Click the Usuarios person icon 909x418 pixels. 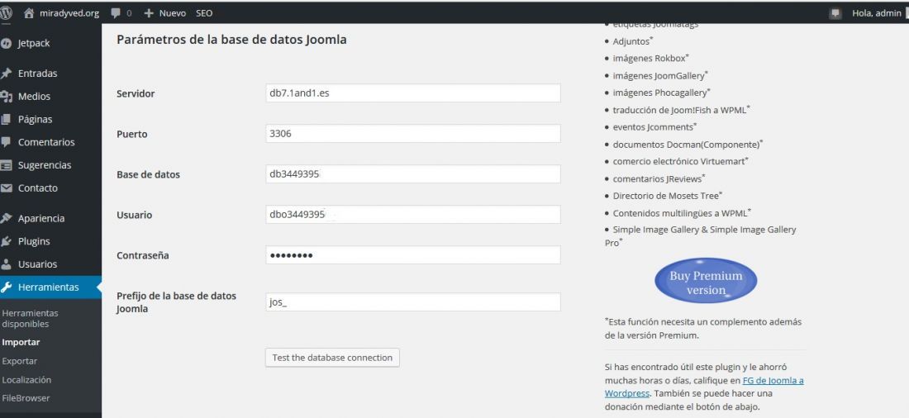(x=7, y=264)
